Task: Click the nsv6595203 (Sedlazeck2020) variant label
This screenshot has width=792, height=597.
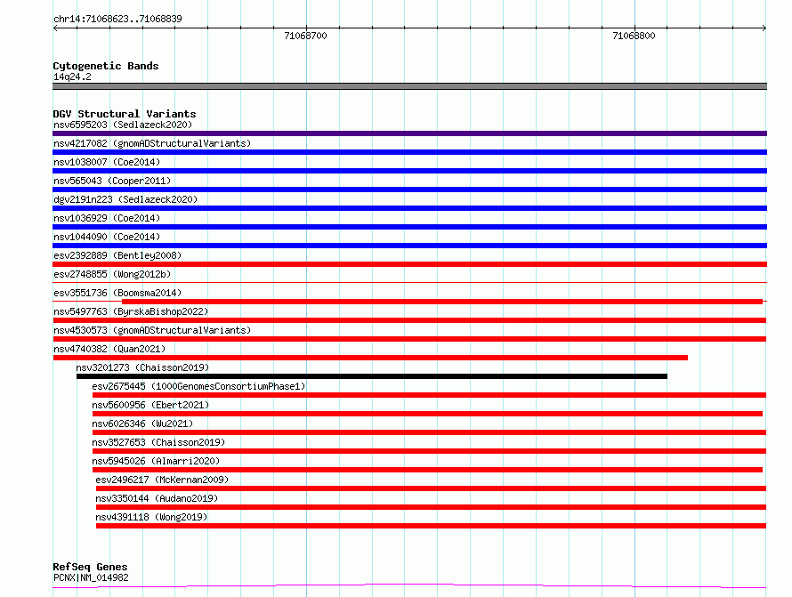Action: coord(123,125)
